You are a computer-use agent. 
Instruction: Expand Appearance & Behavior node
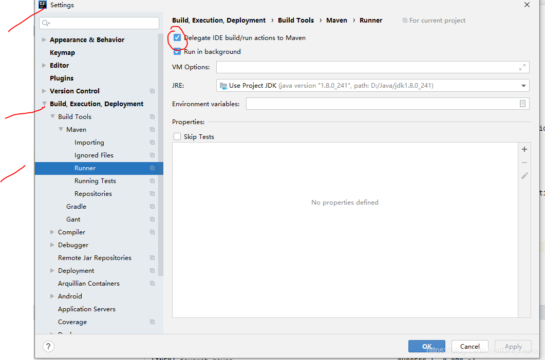(x=44, y=39)
